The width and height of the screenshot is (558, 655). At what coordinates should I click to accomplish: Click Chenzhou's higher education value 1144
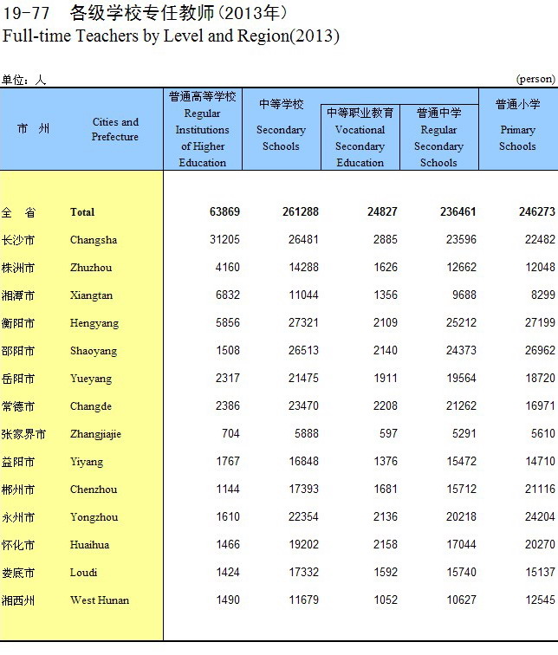tap(228, 489)
